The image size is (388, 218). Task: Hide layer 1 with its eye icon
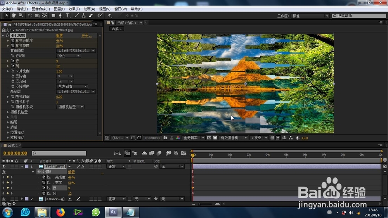[4, 166]
